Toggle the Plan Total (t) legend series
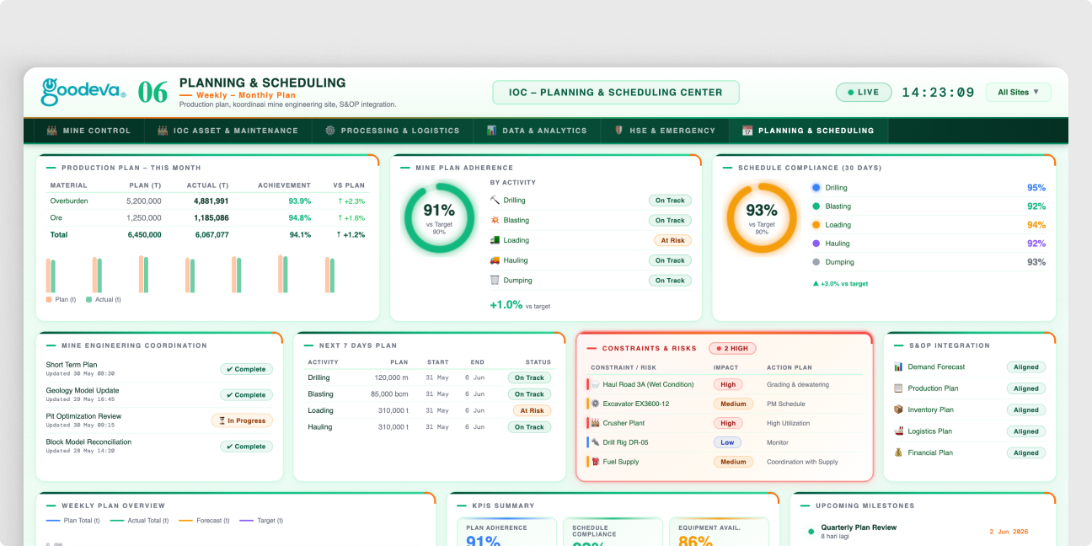The height and width of the screenshot is (546, 1092). [x=72, y=521]
